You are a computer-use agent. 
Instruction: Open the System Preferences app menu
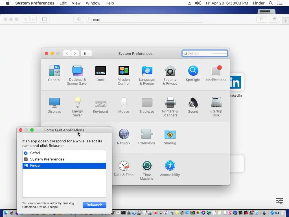pos(35,3)
